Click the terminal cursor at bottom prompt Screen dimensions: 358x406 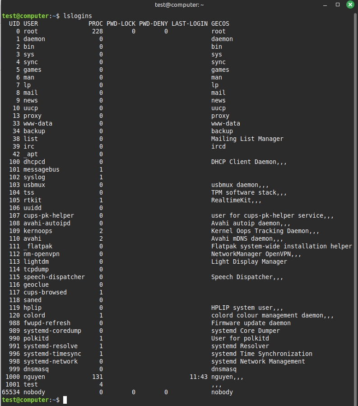pos(65,400)
